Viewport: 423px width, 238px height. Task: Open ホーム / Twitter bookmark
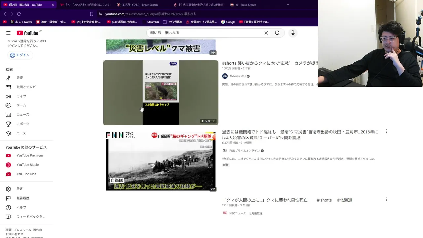point(21,22)
